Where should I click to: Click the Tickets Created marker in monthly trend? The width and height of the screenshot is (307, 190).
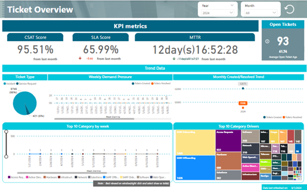pyautogui.click(x=243, y=89)
